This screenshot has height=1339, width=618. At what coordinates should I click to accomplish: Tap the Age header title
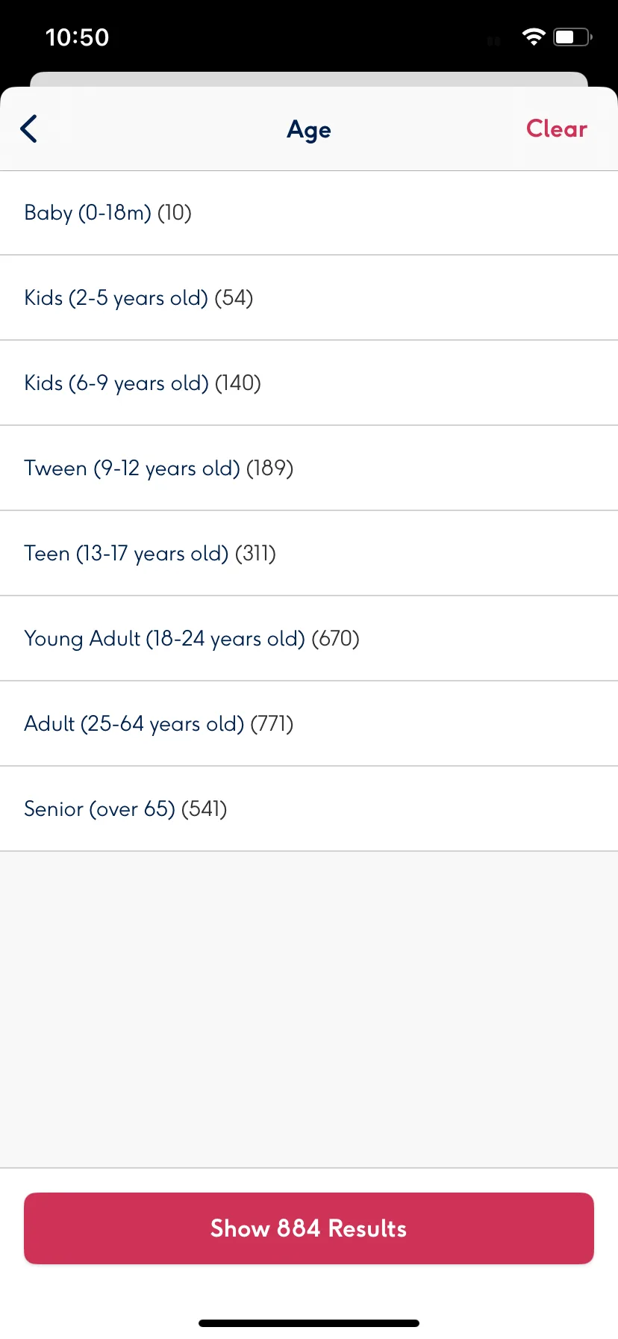click(309, 130)
